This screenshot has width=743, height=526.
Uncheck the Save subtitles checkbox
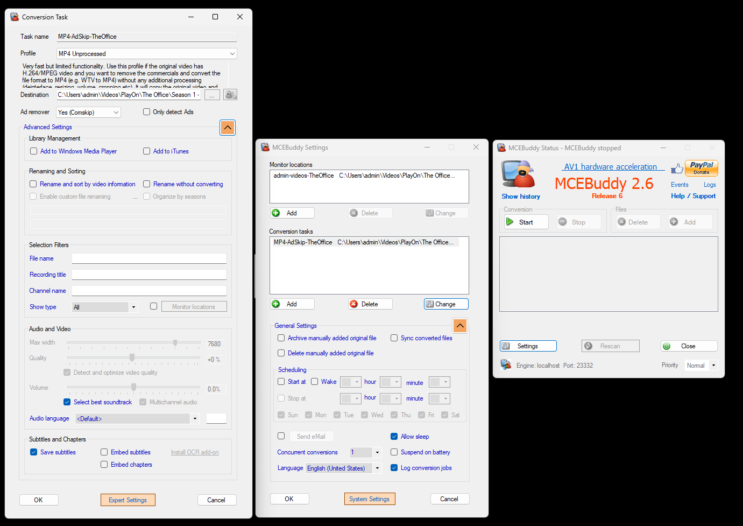click(33, 452)
